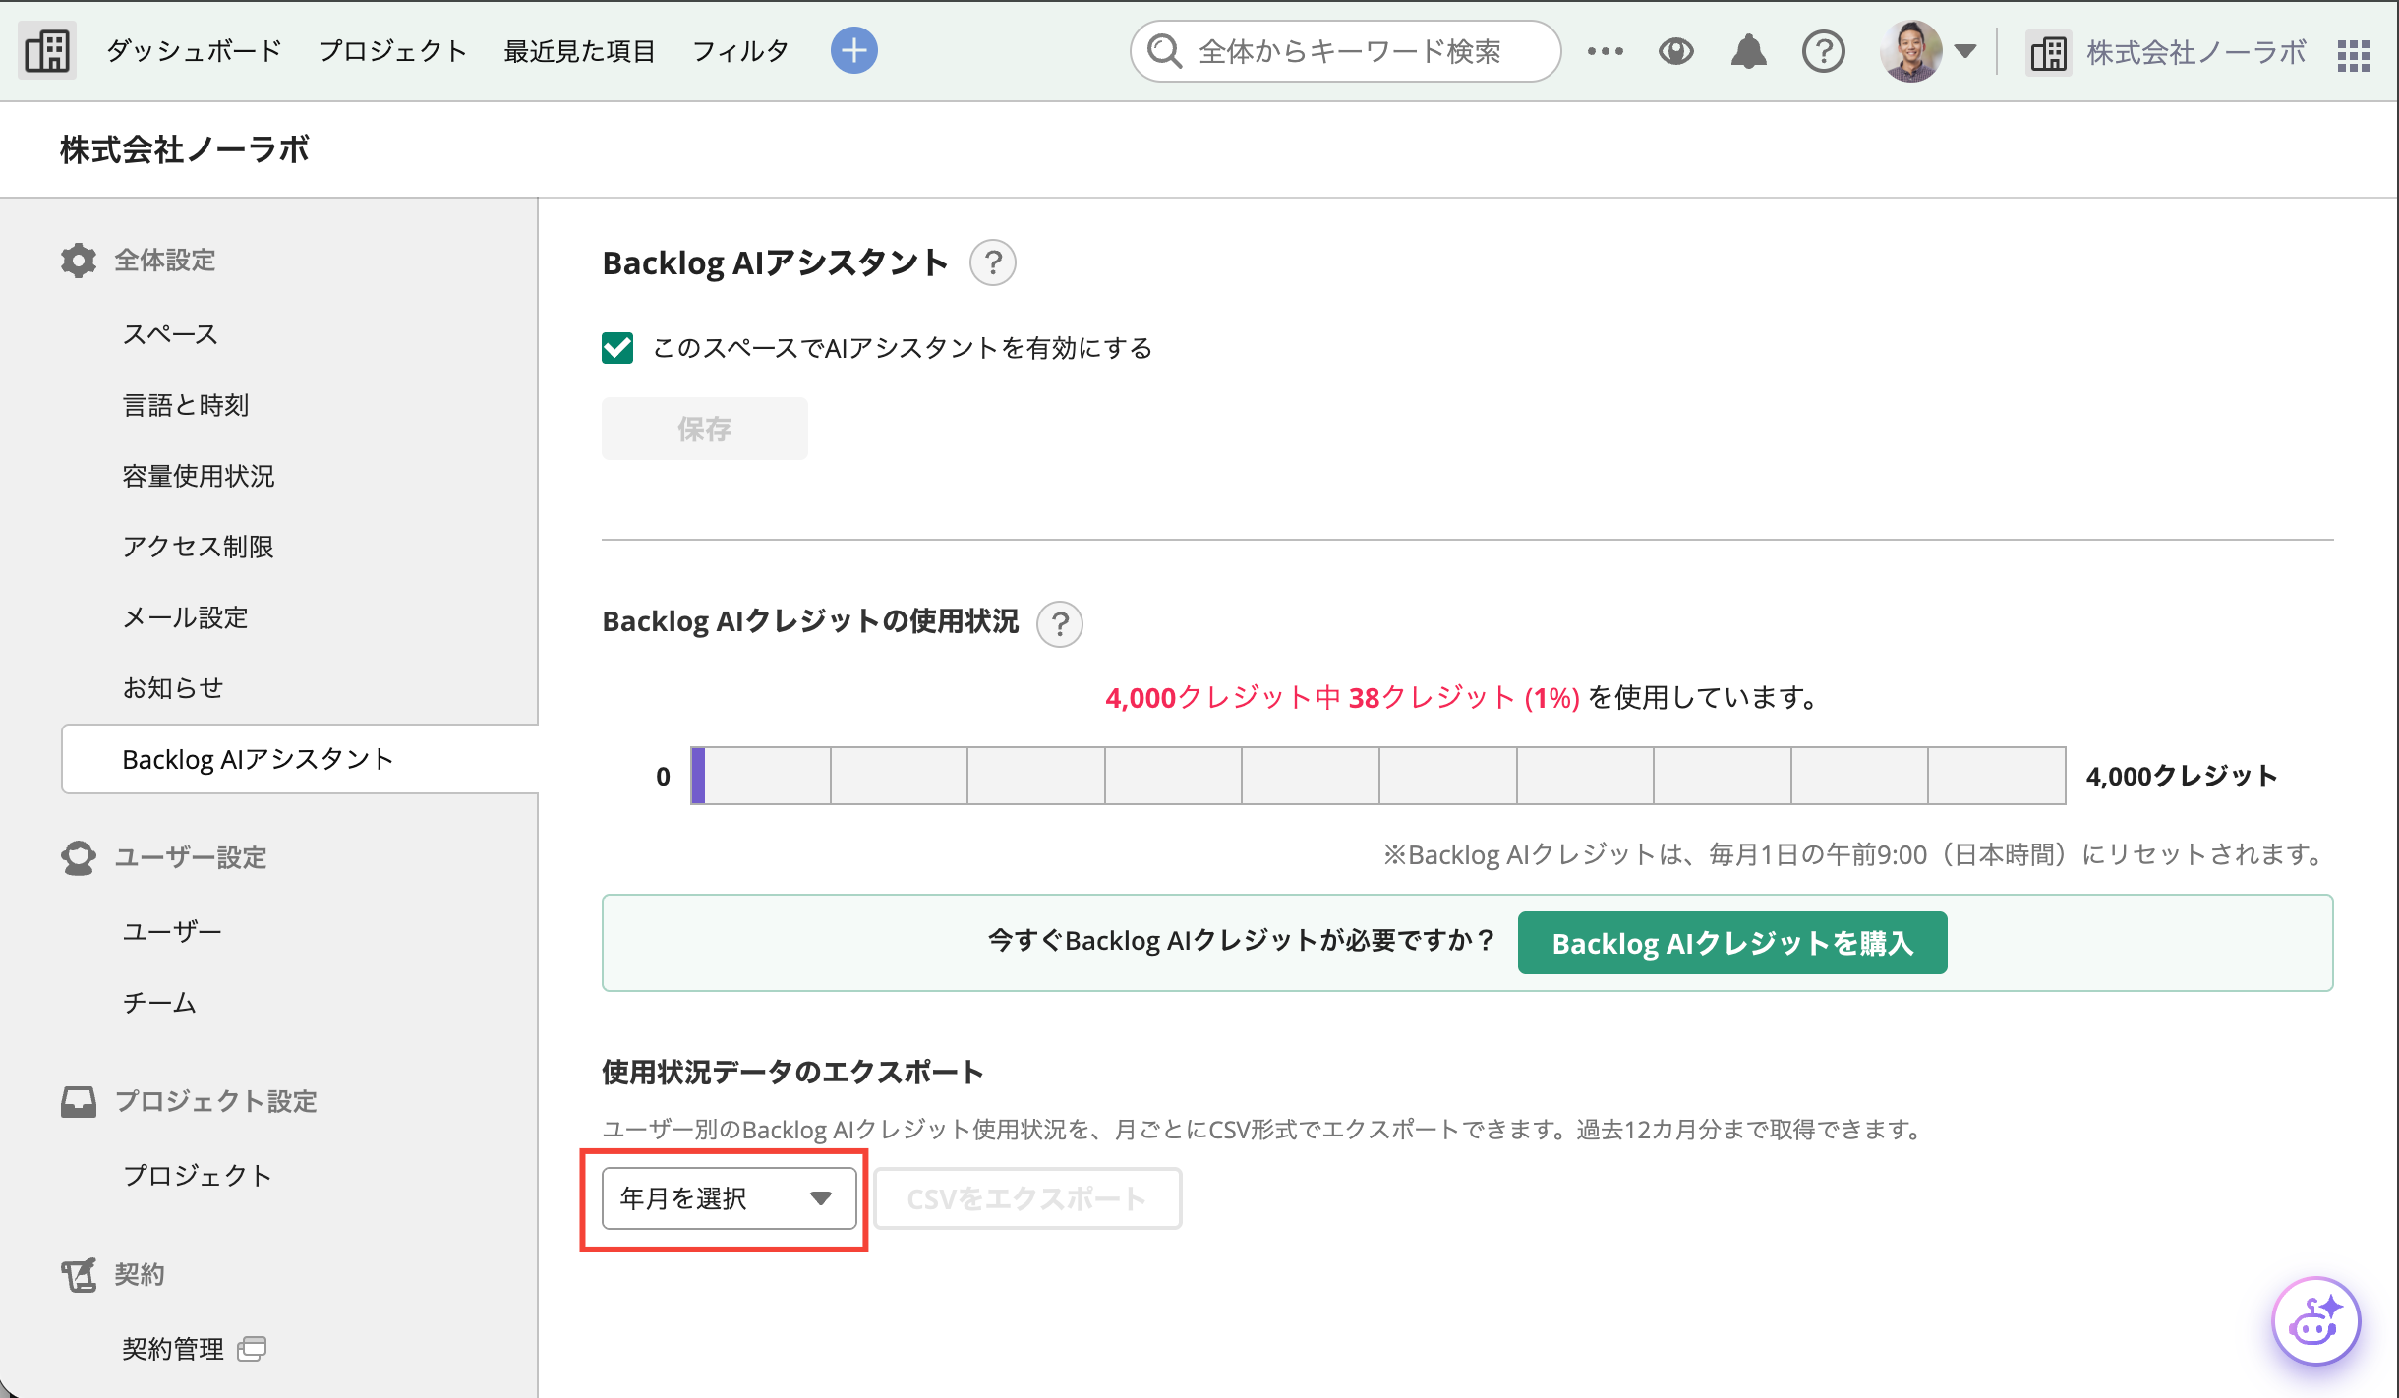The width and height of the screenshot is (2399, 1398).
Task: Open the プロジェクト menu in top bar
Action: (392, 51)
